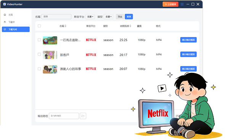Click MP4 in the 激勵人心的故事 row
This screenshot has width=225, height=140.
[159, 69]
